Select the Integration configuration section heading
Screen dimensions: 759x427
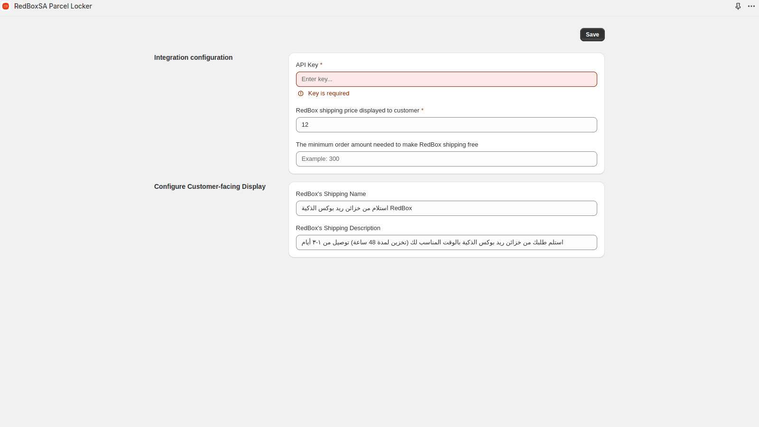point(193,57)
